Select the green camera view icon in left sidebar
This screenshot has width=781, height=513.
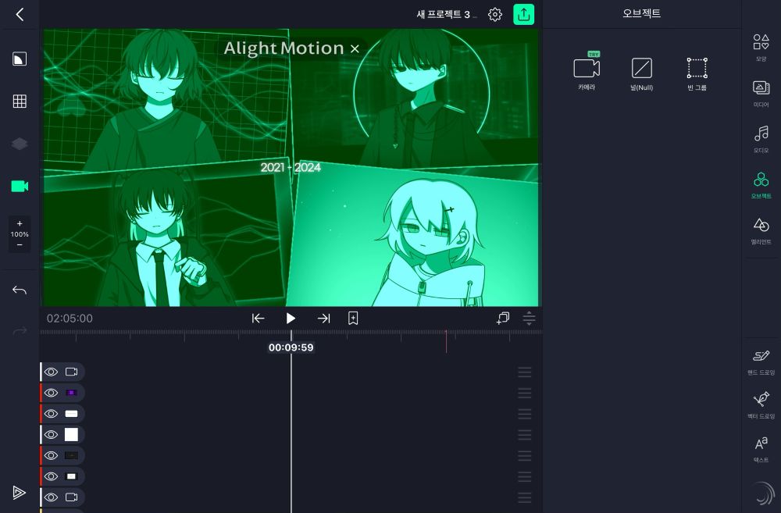(x=20, y=187)
